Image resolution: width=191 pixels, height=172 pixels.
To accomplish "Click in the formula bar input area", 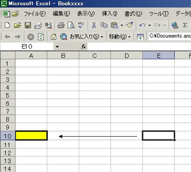I will [139, 47].
